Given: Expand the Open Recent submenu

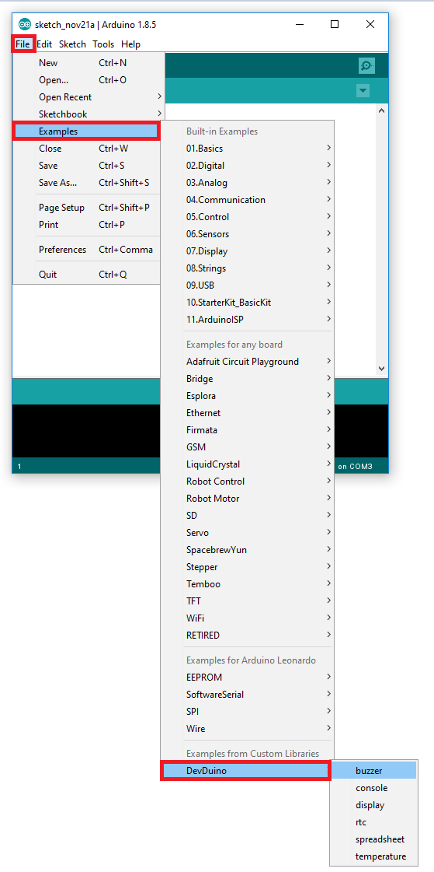Looking at the screenshot, I should 89,96.
